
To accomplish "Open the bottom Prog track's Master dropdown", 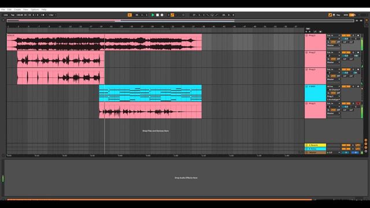I will click(334, 113).
